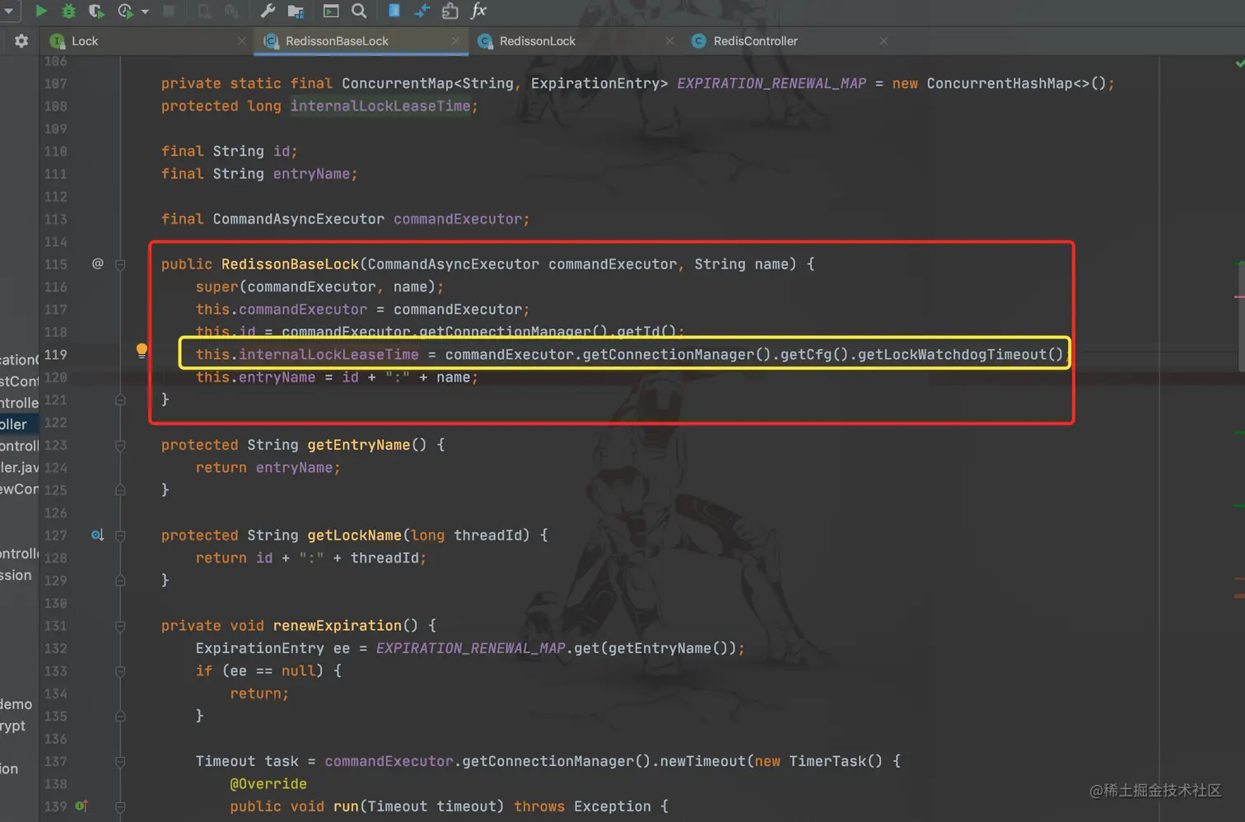Open the Run Anything window icon
The height and width of the screenshot is (822, 1245).
coord(331,11)
